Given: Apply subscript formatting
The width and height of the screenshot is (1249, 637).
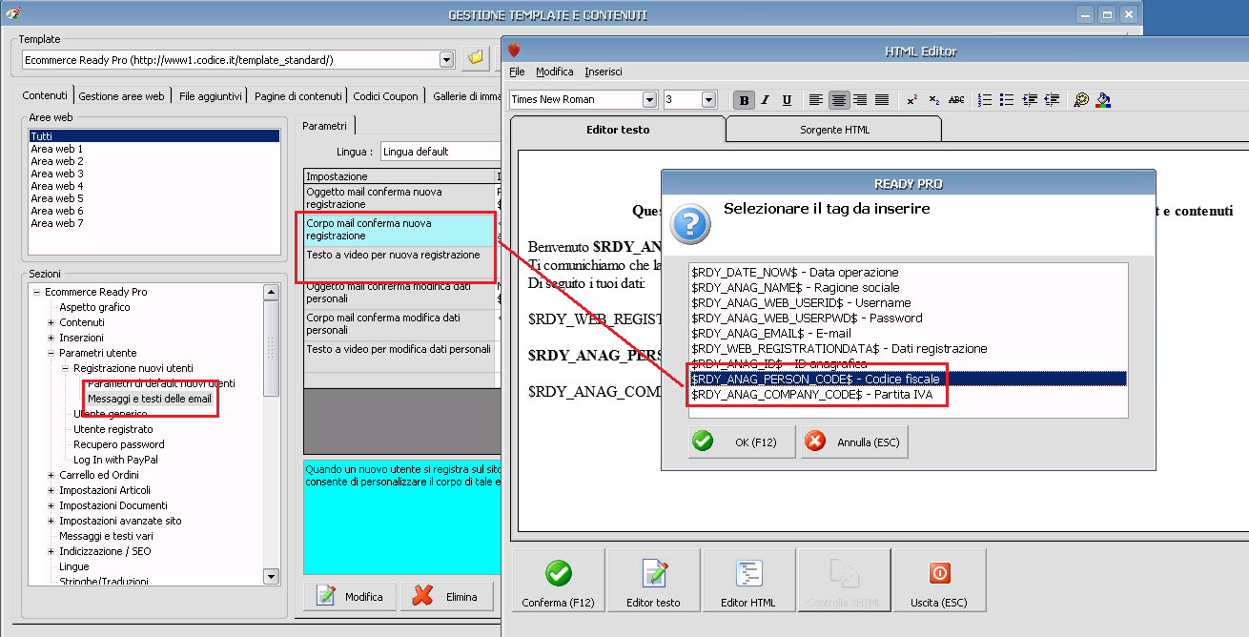Looking at the screenshot, I should [x=934, y=100].
